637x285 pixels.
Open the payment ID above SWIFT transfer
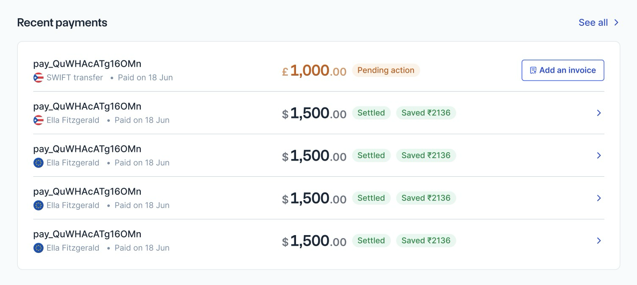(87, 64)
